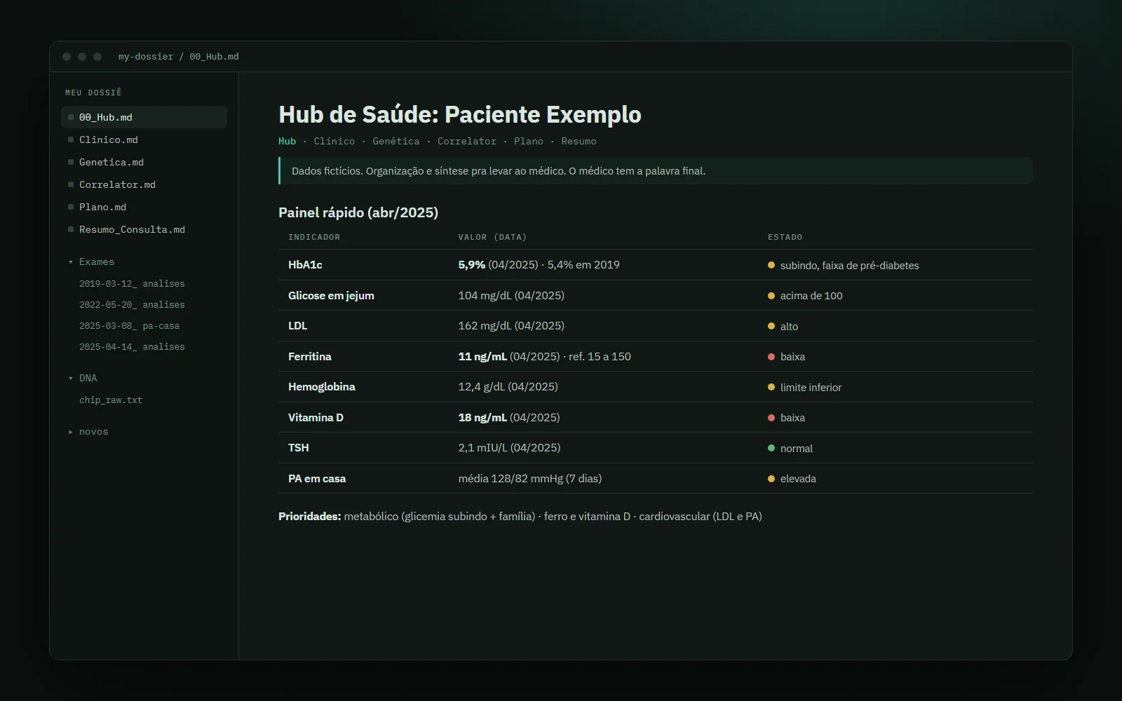Go to the Resumo nav link
Viewport: 1122px width, 701px height.
(579, 141)
